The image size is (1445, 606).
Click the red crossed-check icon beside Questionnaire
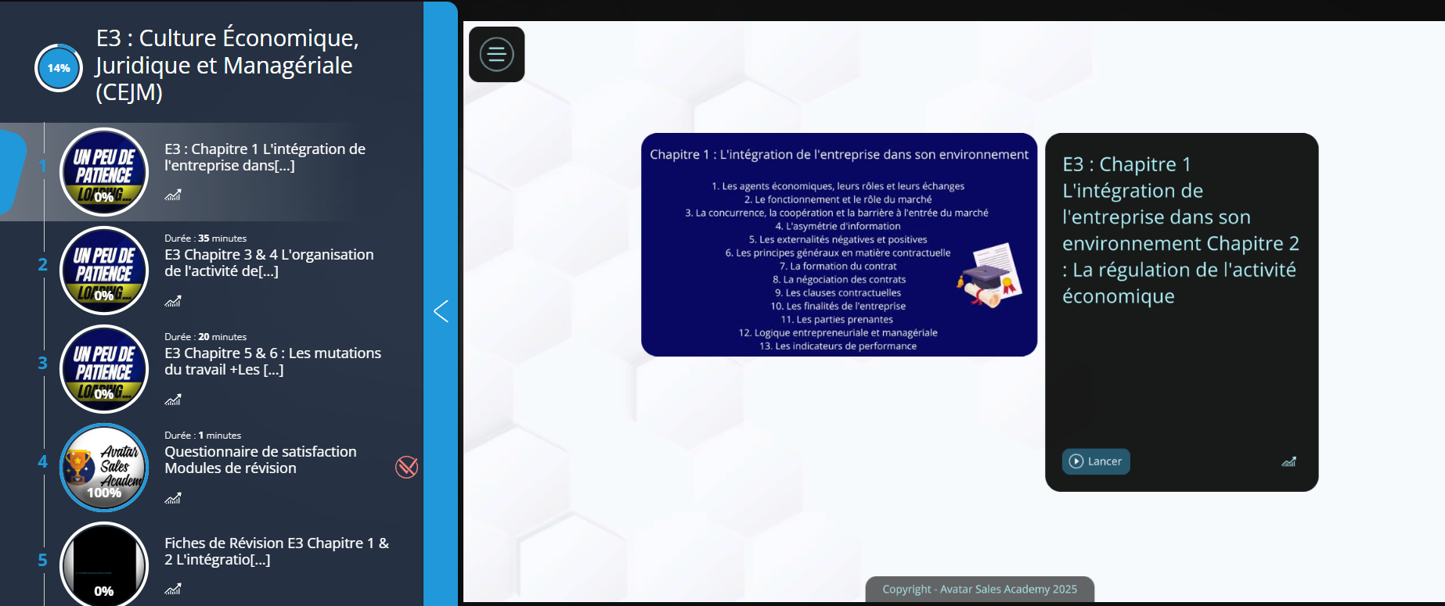click(406, 467)
